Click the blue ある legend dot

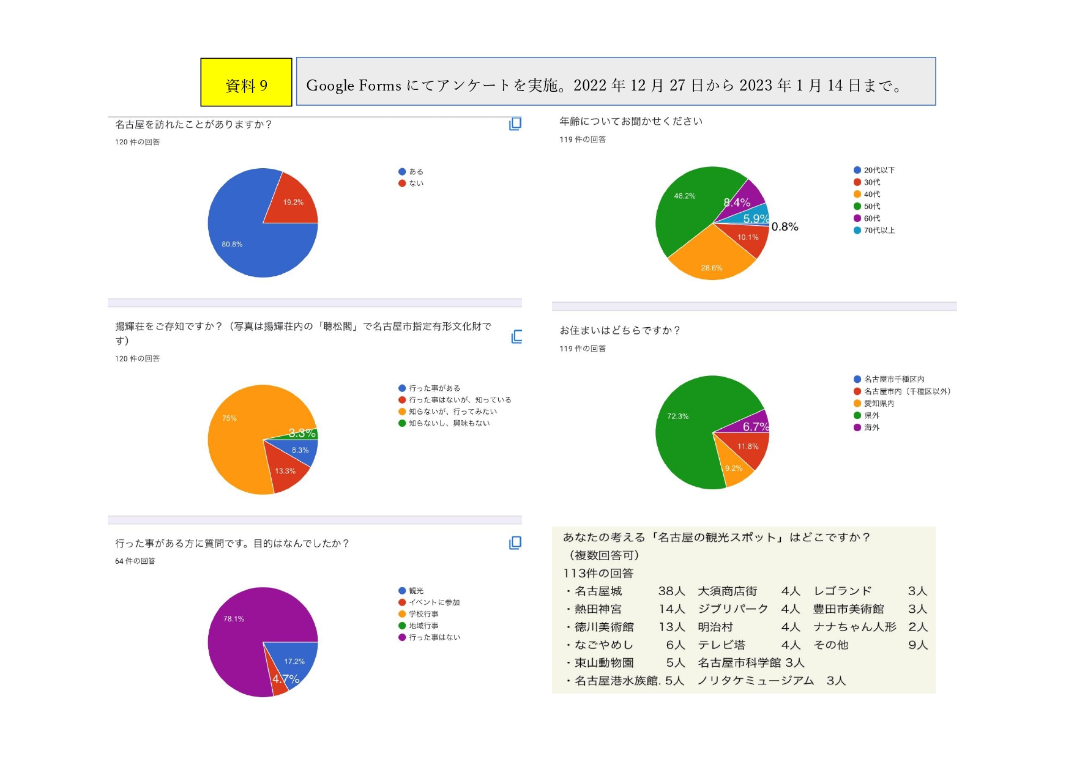pos(402,172)
